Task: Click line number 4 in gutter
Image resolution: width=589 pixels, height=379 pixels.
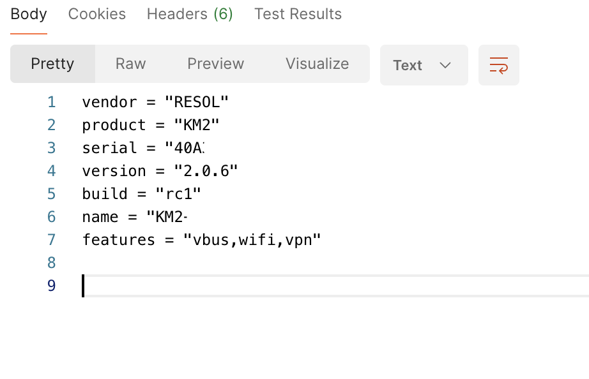Action: [51, 171]
